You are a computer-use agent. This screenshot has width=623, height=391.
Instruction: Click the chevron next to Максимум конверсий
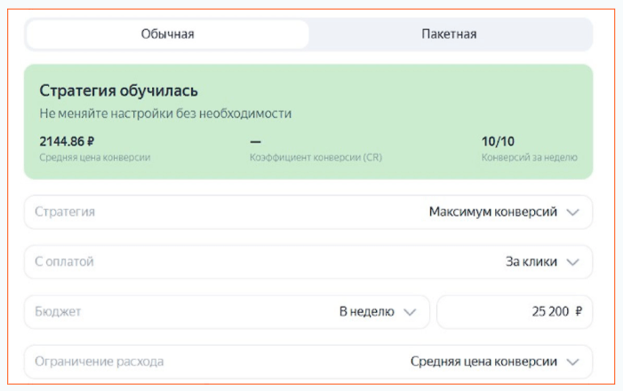(x=572, y=213)
